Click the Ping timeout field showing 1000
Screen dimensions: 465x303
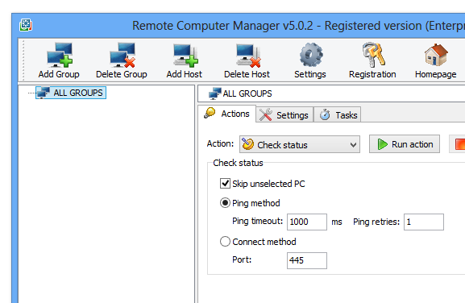pos(307,222)
